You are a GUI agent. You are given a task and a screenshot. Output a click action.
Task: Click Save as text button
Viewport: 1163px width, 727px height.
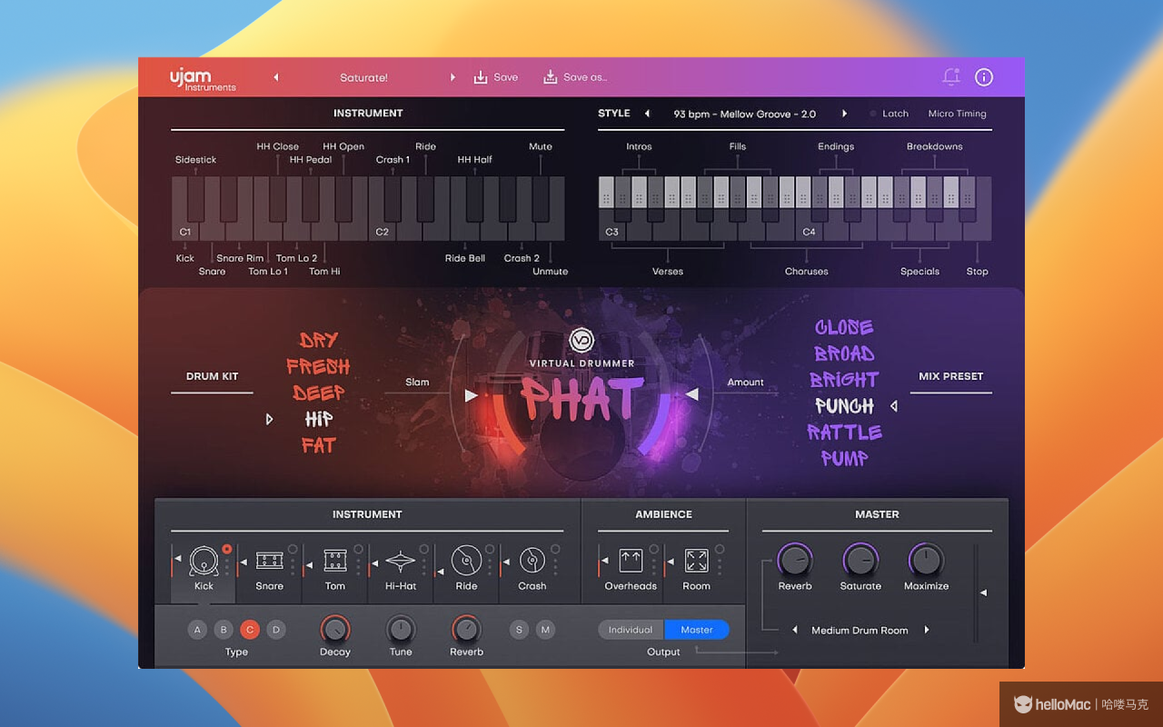tap(585, 77)
